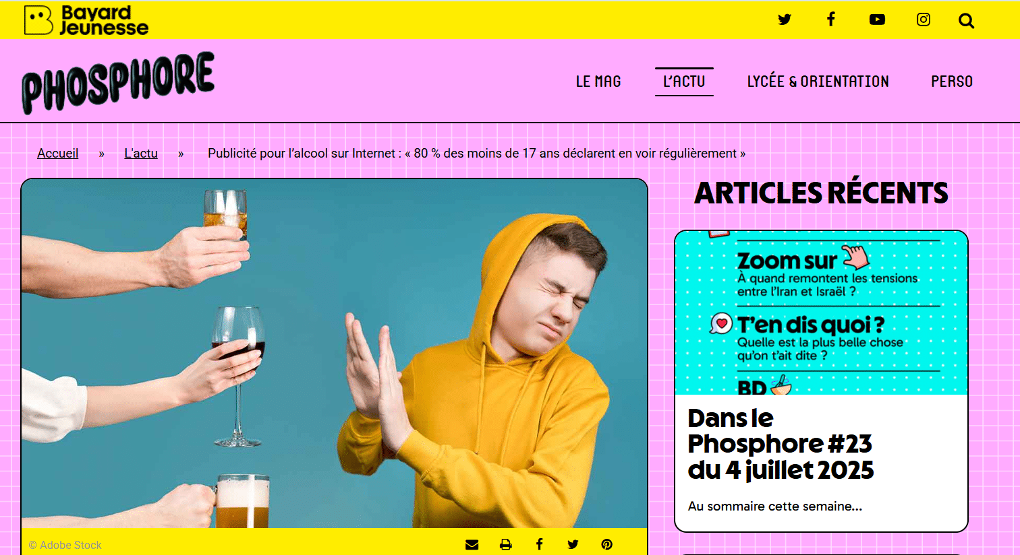
Task: Follow the Accueil breadcrumb link
Action: pos(57,154)
